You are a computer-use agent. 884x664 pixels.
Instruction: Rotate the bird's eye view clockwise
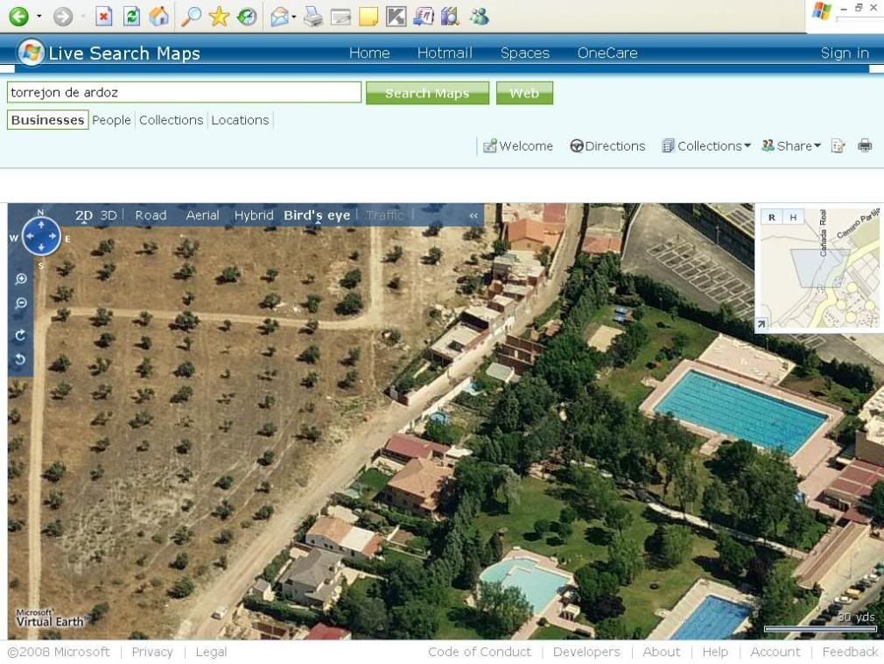21,335
